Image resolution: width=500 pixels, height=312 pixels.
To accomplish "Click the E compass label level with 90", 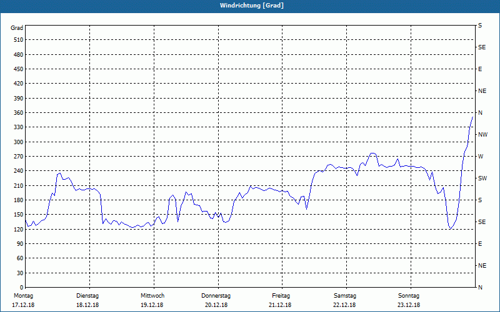I will (480, 244).
